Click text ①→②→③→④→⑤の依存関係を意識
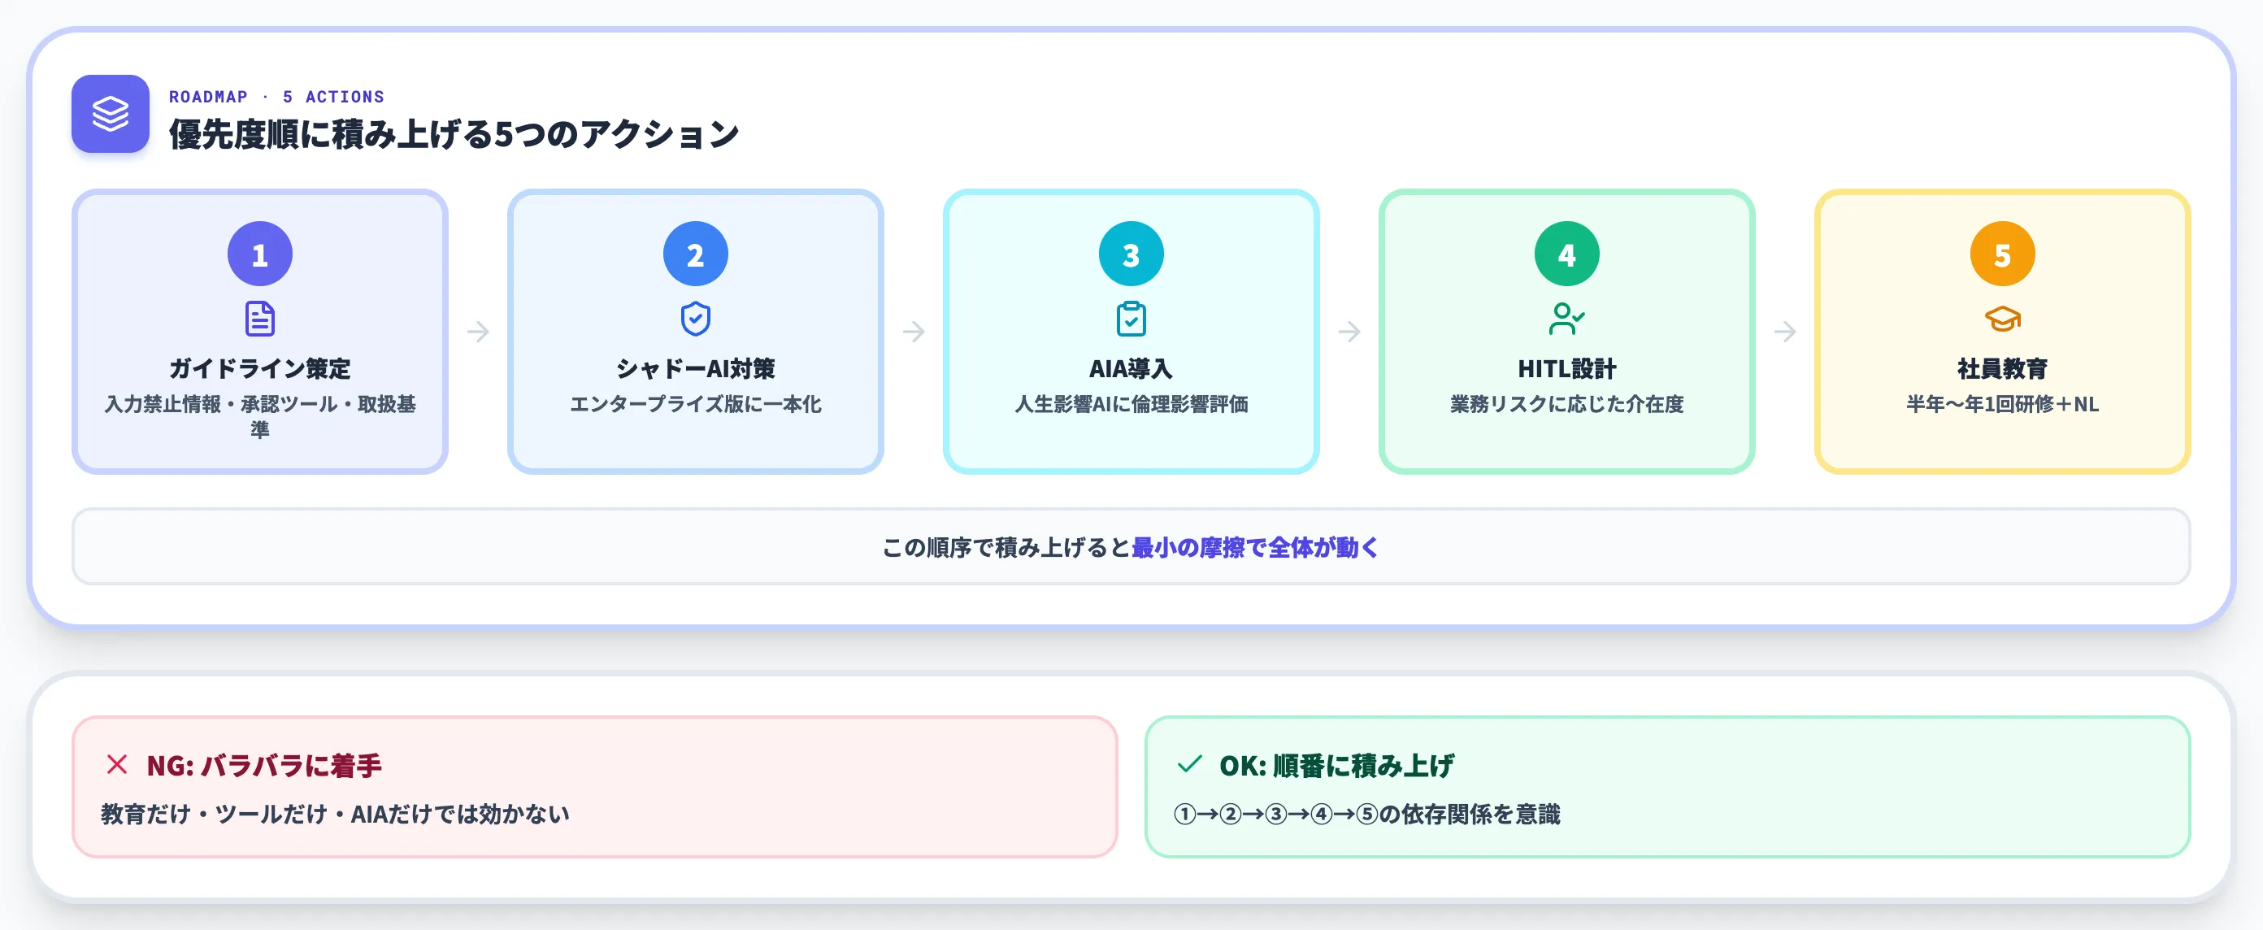The width and height of the screenshot is (2263, 930). [1367, 814]
